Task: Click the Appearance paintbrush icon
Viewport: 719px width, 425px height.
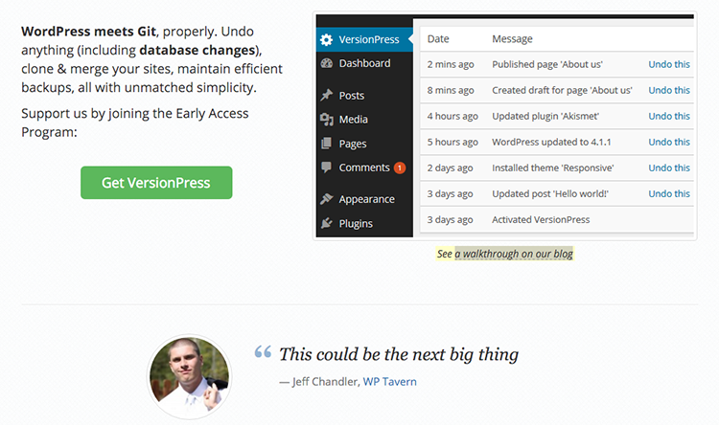Action: [x=326, y=199]
